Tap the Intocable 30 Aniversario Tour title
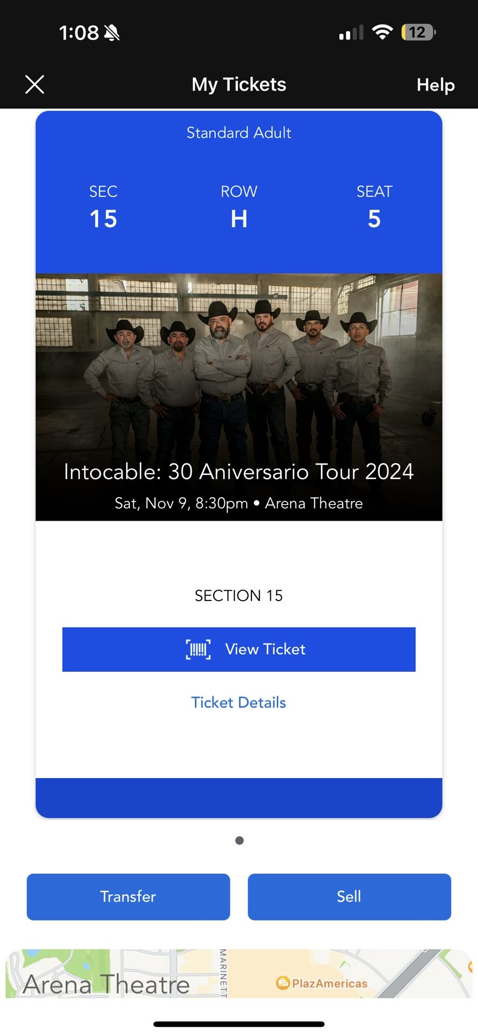This screenshot has width=478, height=1036. point(238,472)
